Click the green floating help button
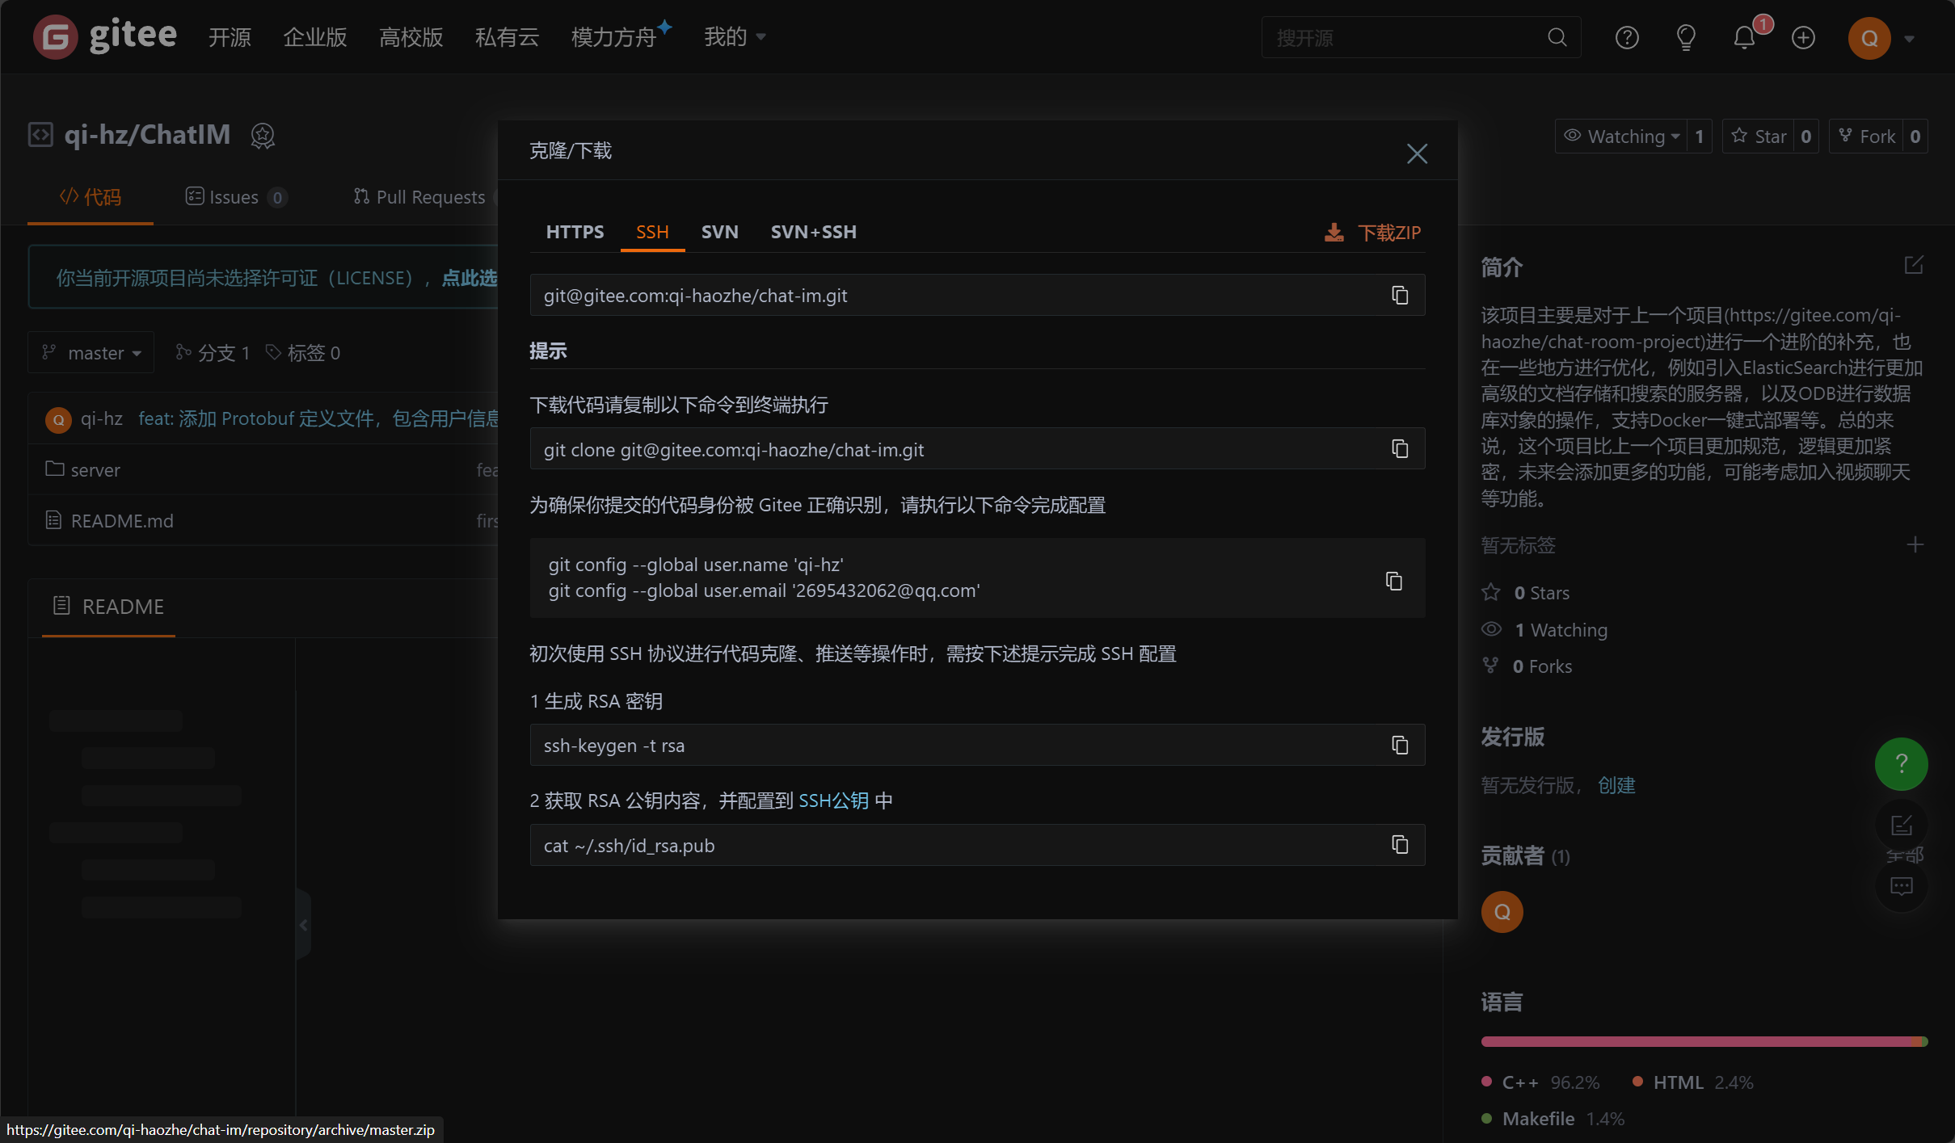The image size is (1955, 1143). click(x=1901, y=764)
